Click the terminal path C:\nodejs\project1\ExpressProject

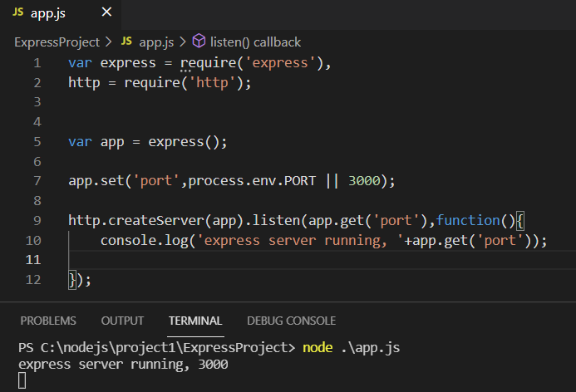[x=165, y=348]
